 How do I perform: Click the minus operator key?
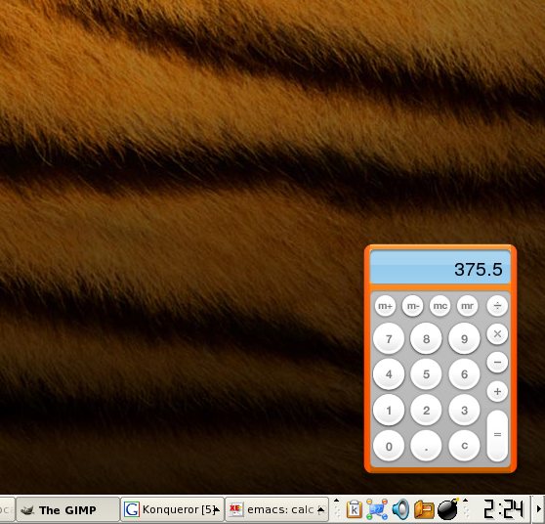point(497,363)
